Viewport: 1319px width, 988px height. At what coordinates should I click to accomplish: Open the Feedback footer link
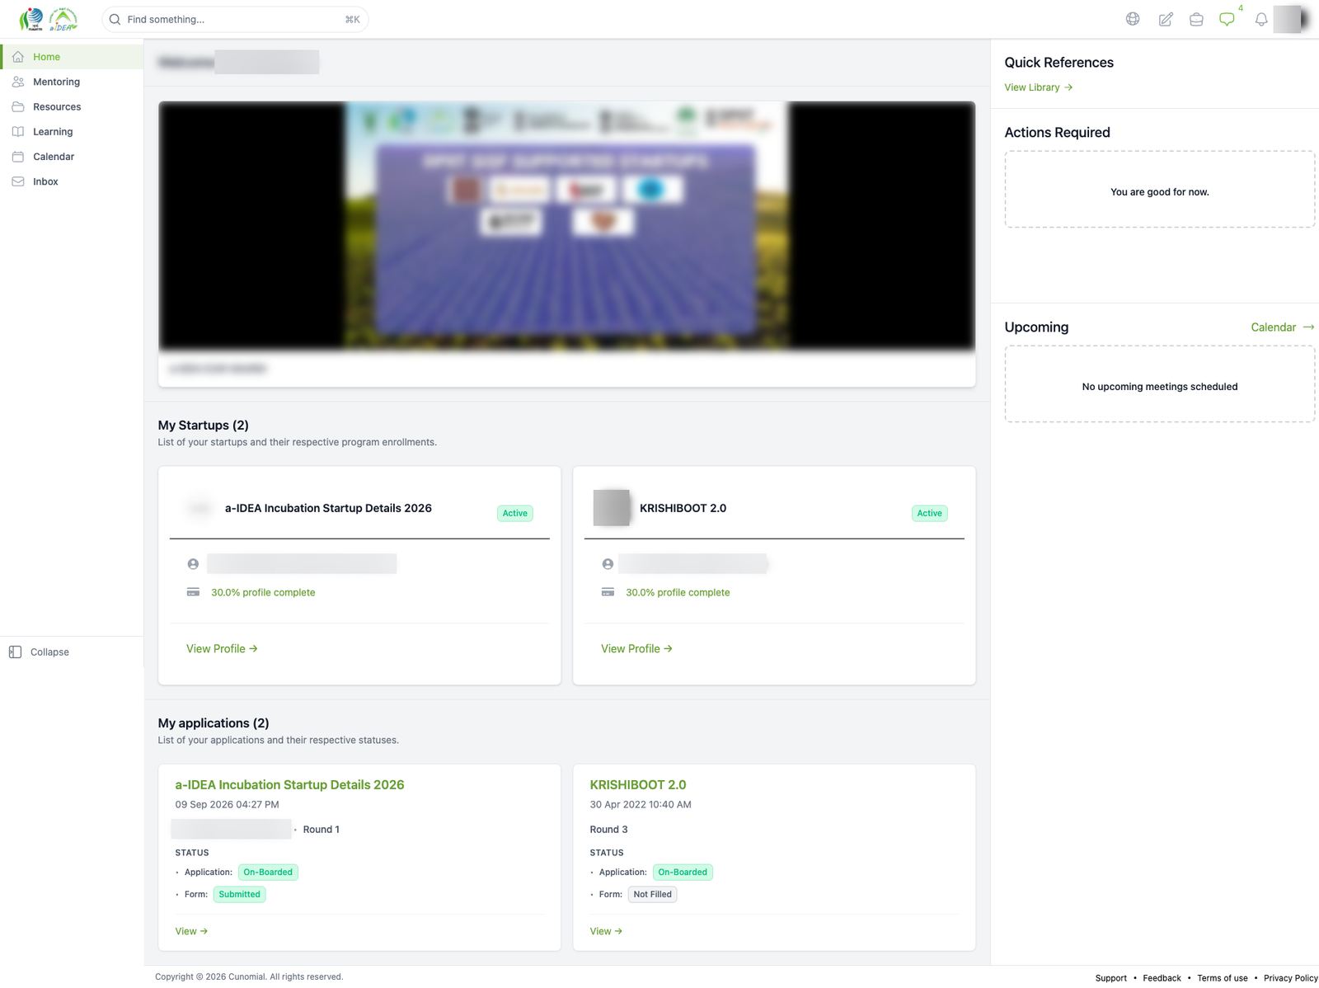tap(1162, 978)
